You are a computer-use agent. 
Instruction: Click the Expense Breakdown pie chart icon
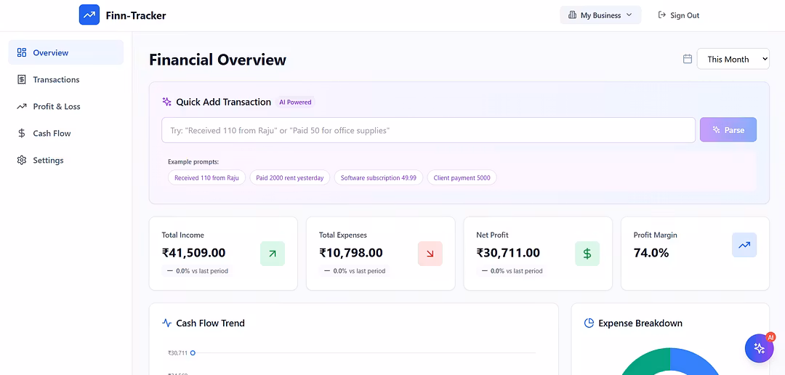pos(589,323)
